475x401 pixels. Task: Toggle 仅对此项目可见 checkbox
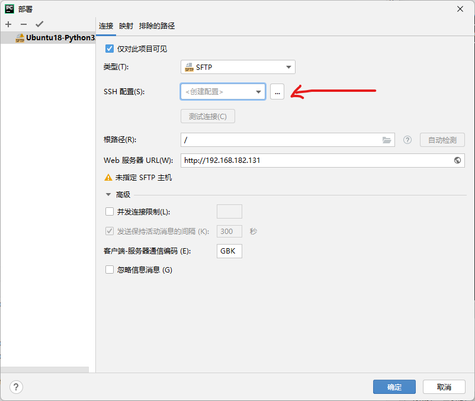(x=110, y=49)
